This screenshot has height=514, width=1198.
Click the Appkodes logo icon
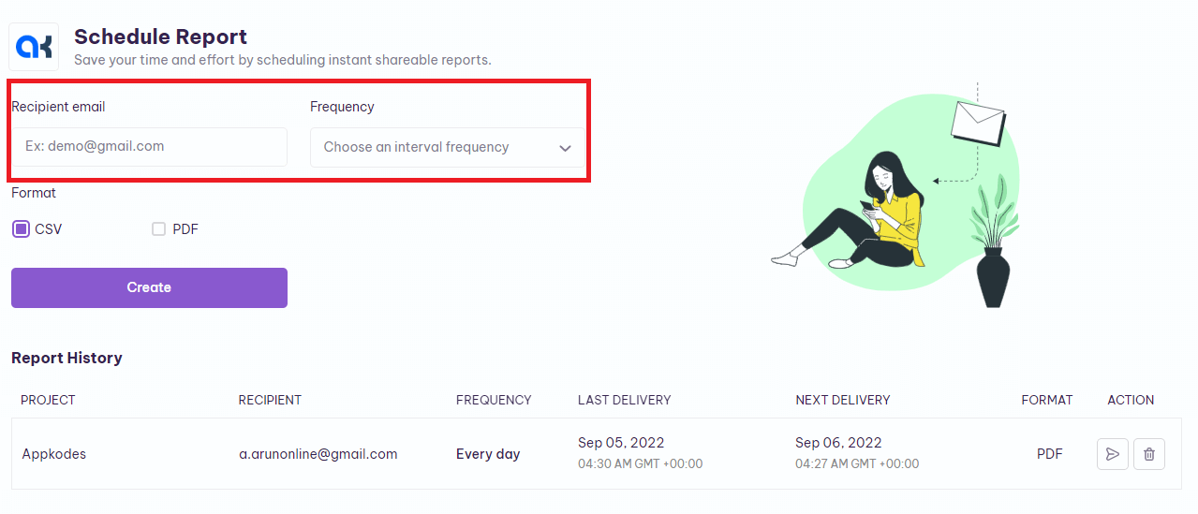(34, 46)
